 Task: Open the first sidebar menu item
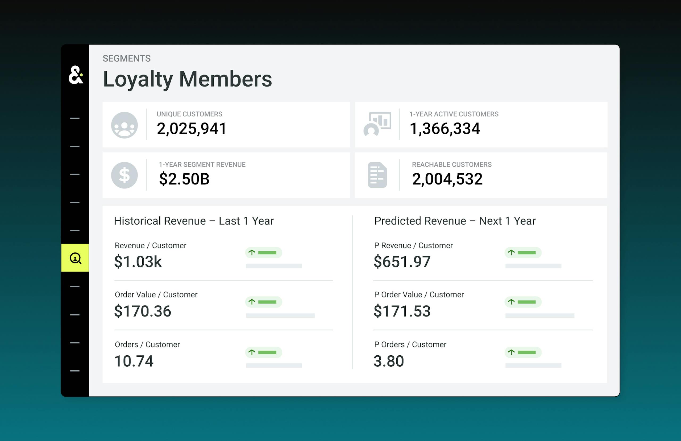click(75, 118)
